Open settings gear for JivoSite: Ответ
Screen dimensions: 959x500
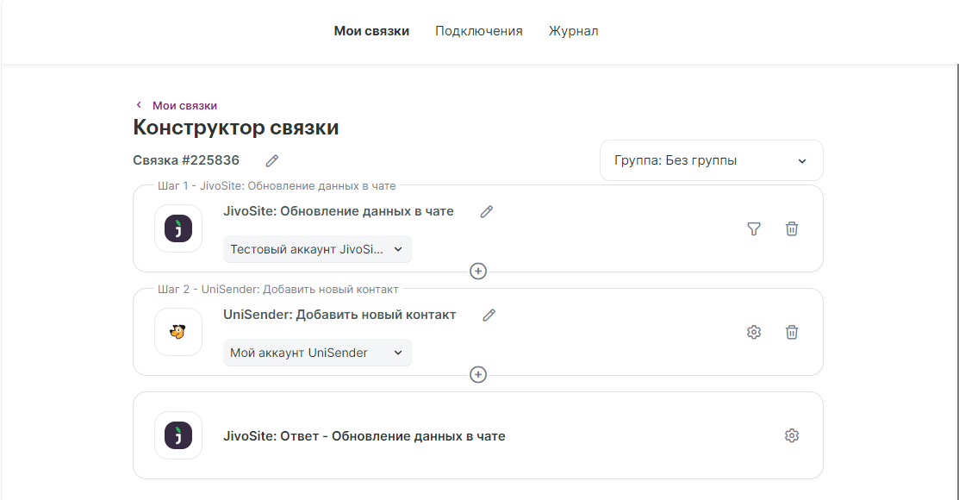792,435
